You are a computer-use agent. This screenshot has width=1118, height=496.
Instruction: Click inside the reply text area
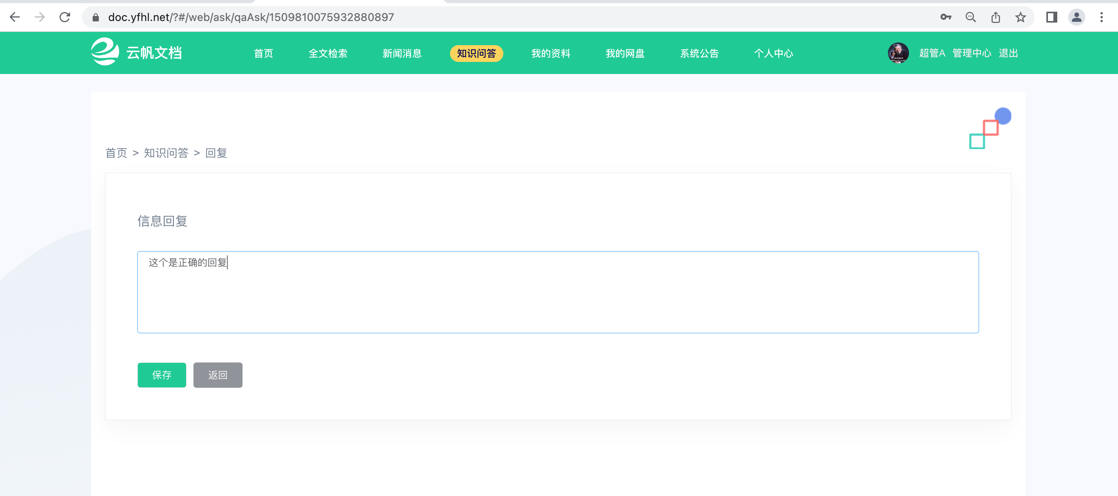(558, 292)
